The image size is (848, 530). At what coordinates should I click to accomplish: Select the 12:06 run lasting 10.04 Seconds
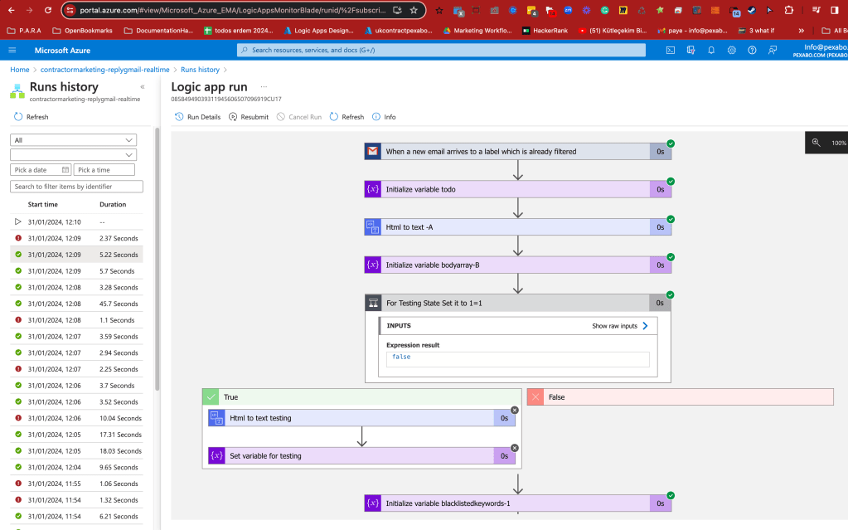tap(77, 419)
